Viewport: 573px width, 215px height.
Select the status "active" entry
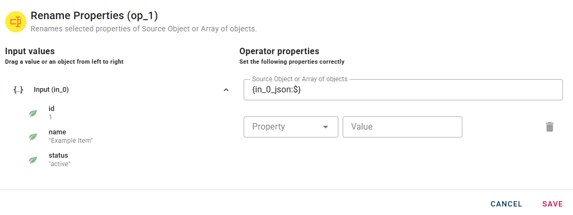click(x=59, y=159)
